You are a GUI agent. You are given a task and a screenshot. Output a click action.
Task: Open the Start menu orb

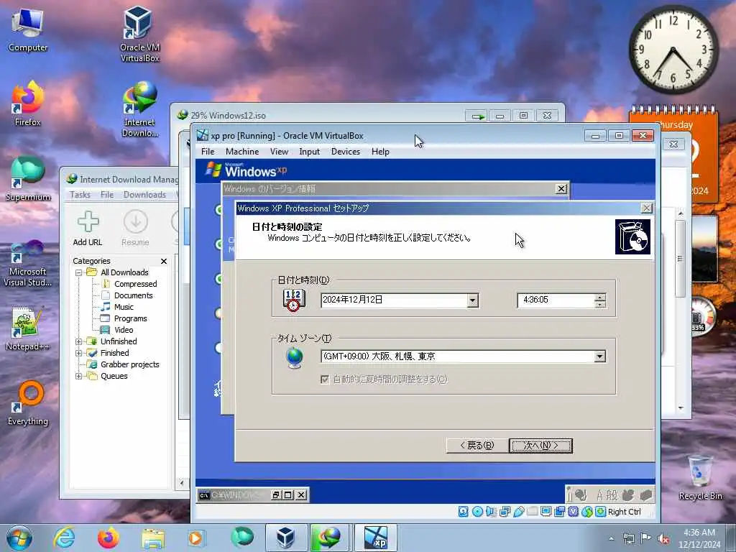[x=19, y=538]
